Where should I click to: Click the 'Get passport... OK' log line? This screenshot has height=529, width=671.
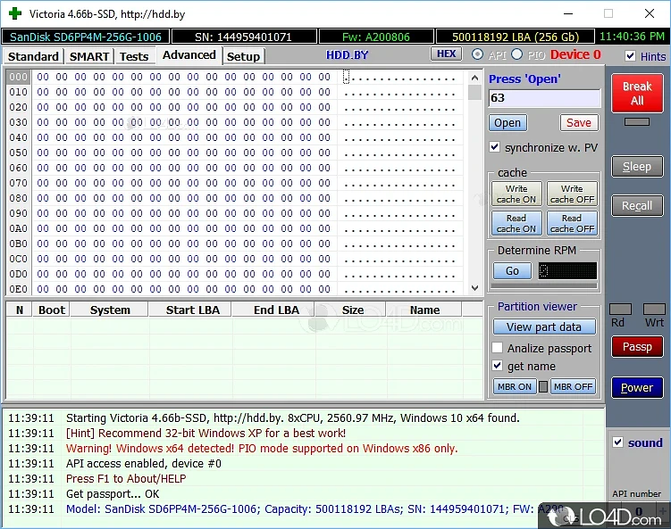pyautogui.click(x=113, y=494)
